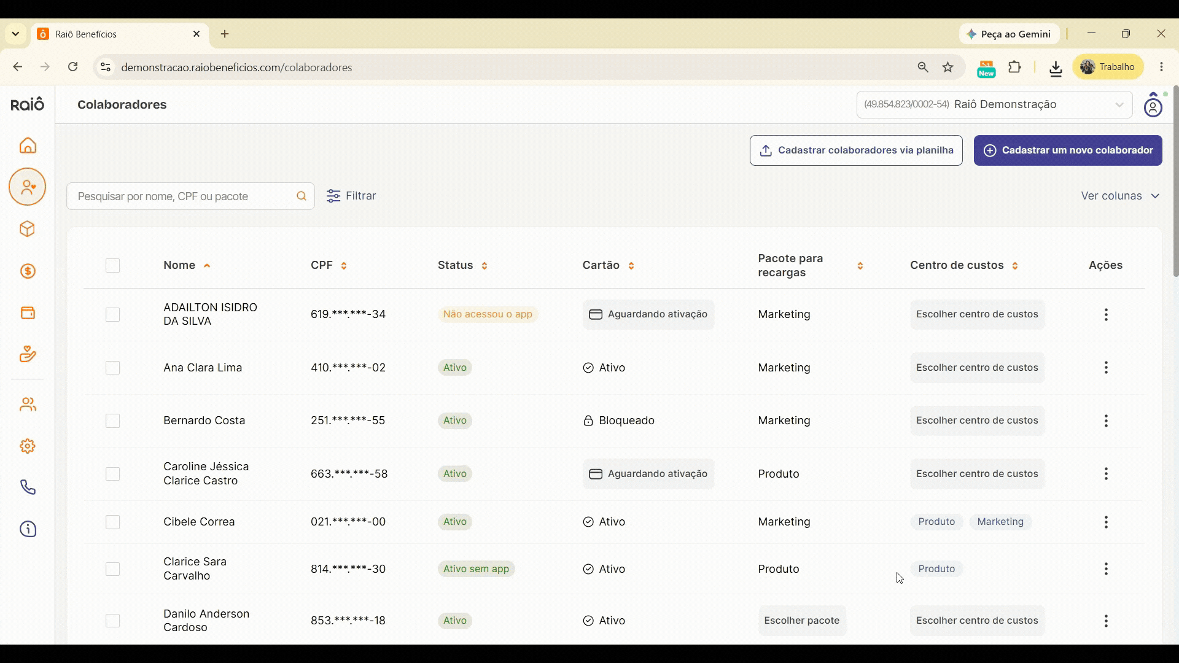Open the info circle icon in sidebar

click(x=28, y=529)
